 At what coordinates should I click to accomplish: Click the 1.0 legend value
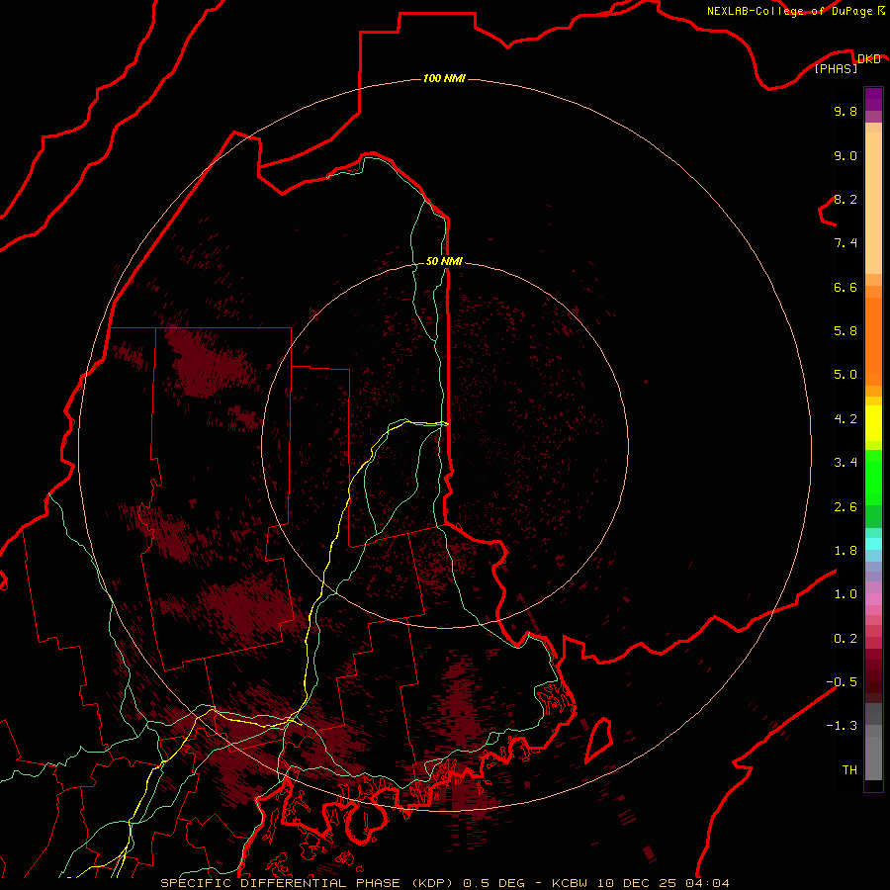point(845,594)
